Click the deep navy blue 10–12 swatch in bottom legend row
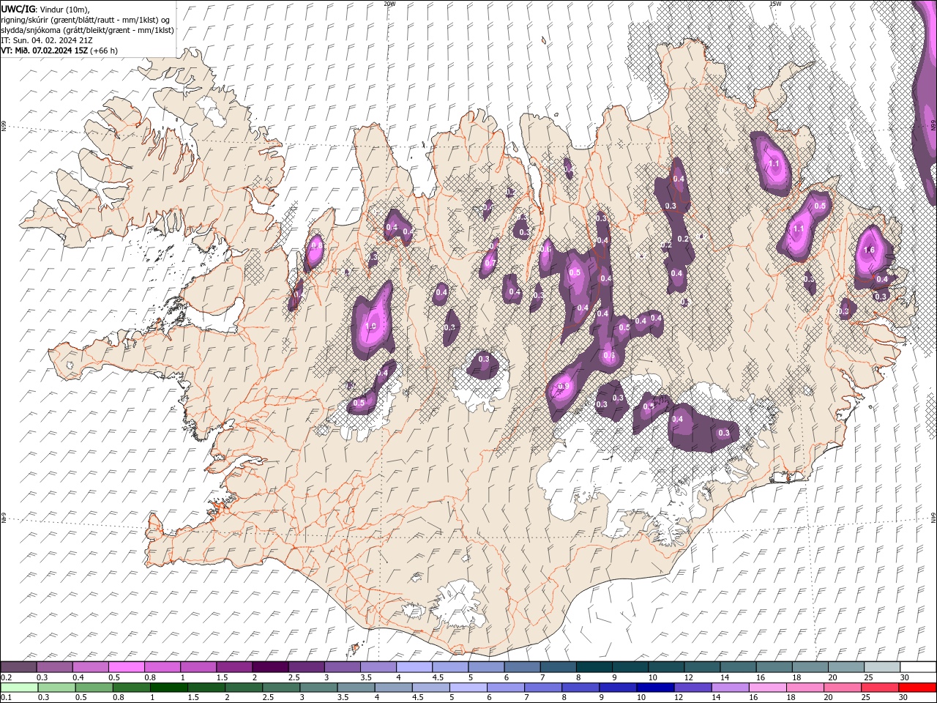The height and width of the screenshot is (703, 937). point(654,688)
